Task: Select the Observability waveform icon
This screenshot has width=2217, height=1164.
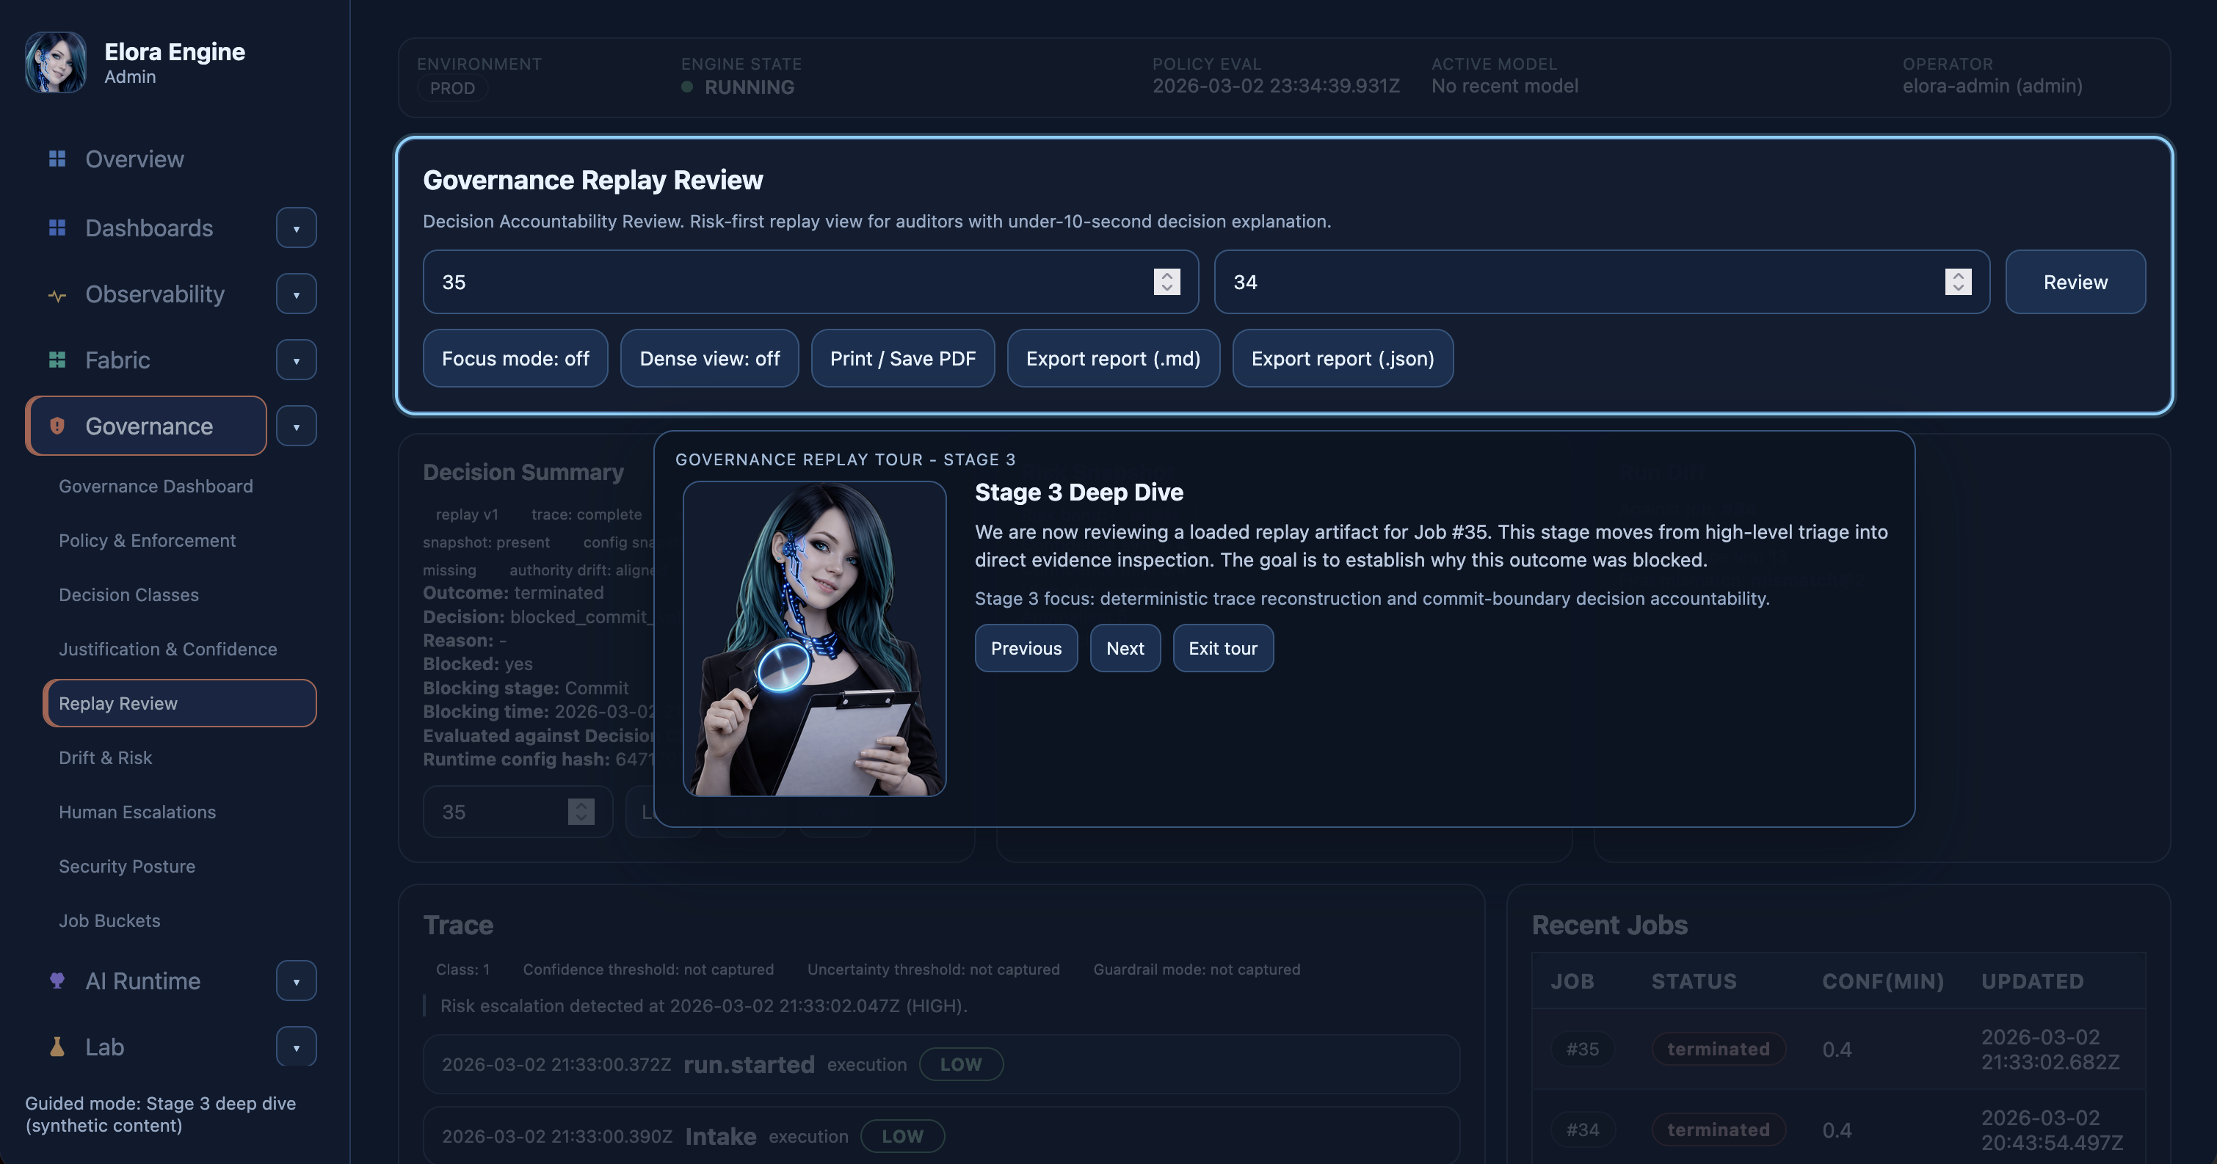Action: click(57, 294)
